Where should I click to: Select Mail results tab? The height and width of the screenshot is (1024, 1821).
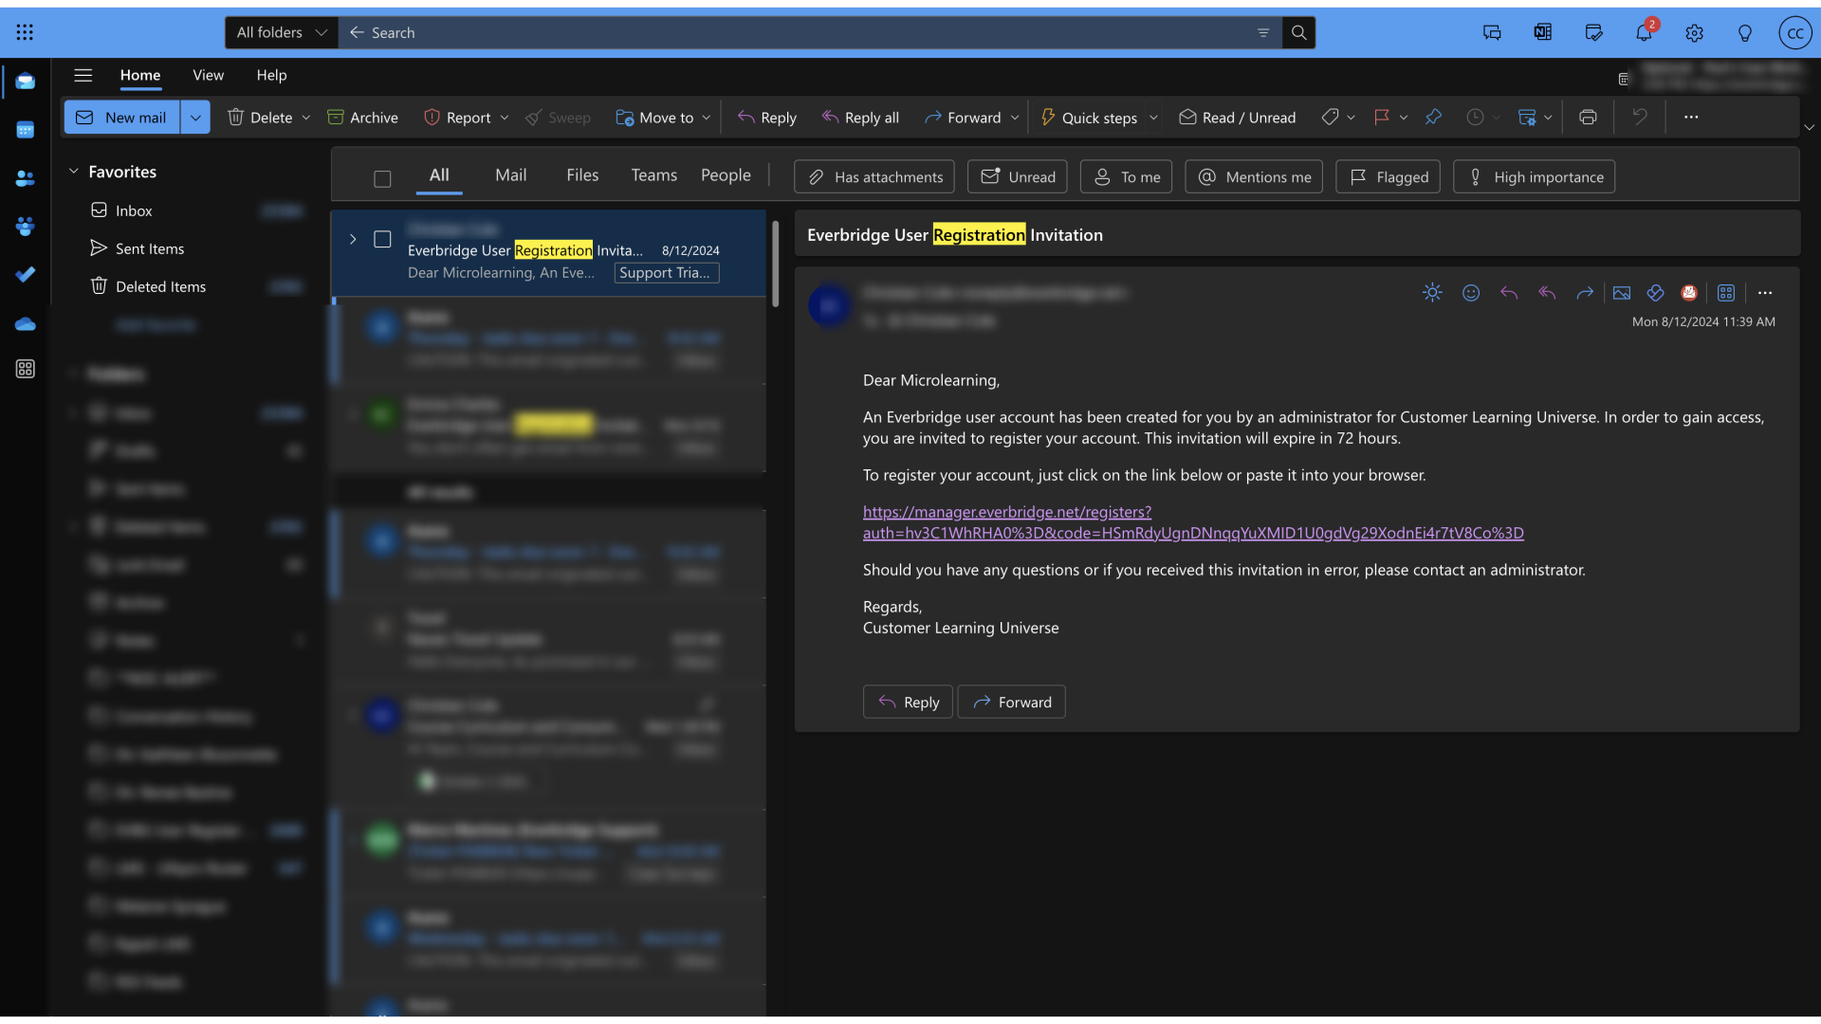(510, 175)
